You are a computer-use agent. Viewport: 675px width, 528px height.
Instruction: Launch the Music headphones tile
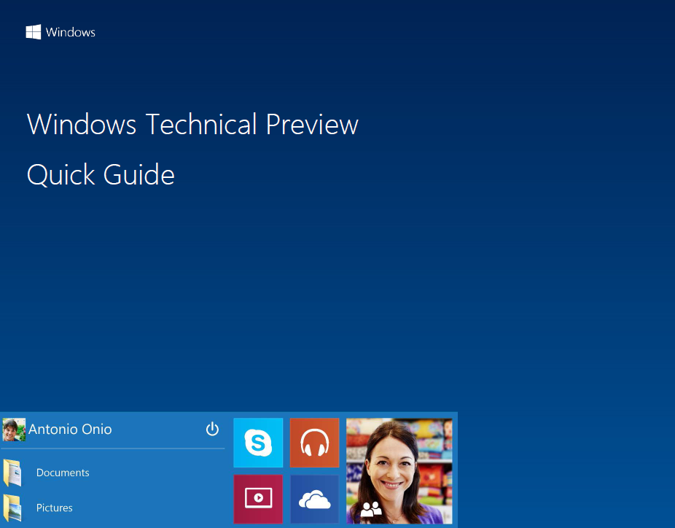315,443
